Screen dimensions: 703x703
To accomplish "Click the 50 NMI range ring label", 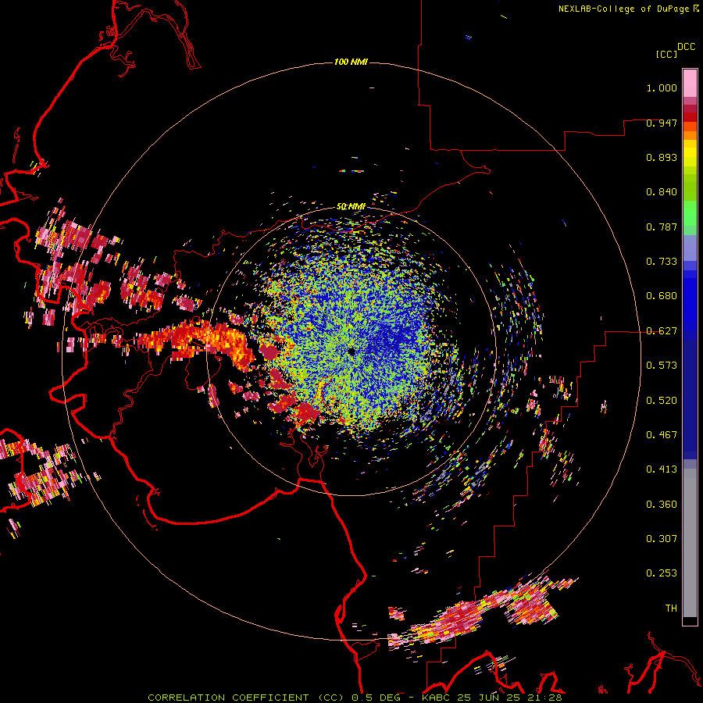I will click(351, 206).
